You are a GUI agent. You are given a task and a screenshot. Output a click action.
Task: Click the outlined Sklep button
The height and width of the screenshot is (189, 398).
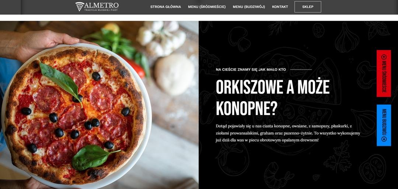[308, 7]
